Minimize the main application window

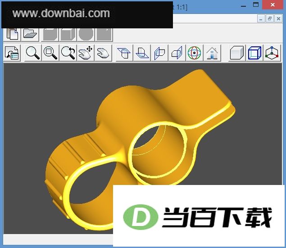pyautogui.click(x=244, y=5)
